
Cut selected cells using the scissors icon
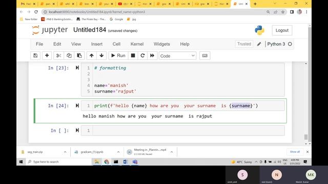(x=58, y=56)
